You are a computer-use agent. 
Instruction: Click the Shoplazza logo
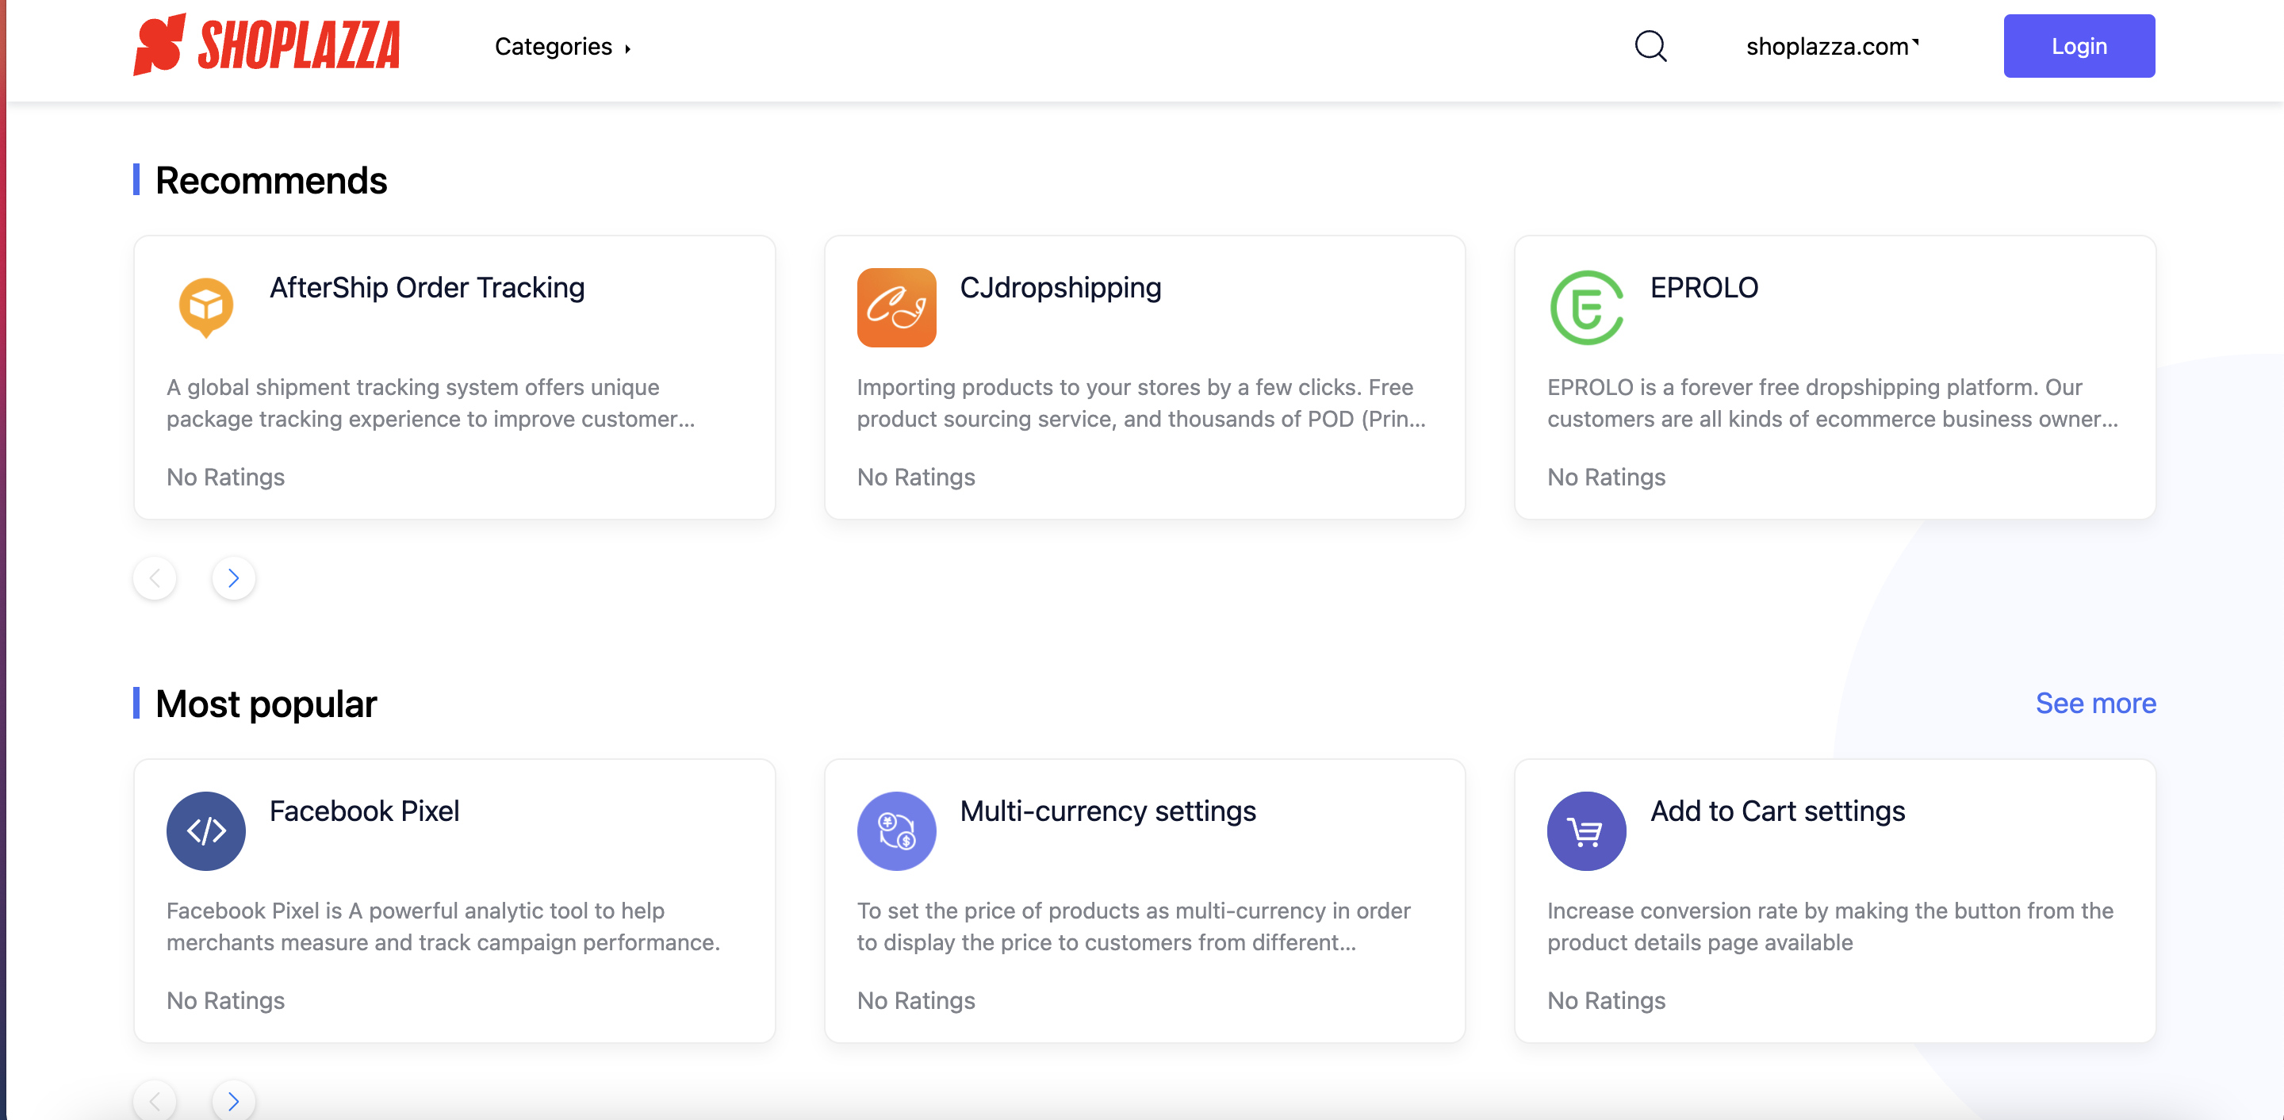pyautogui.click(x=266, y=44)
